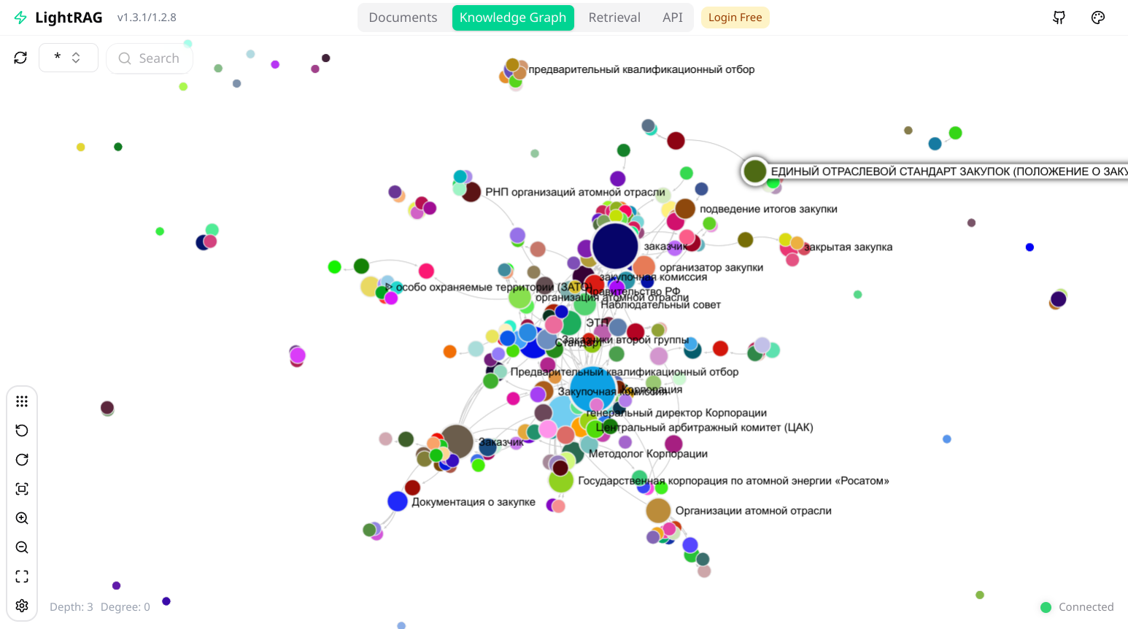Click the Degree: 0 status text
This screenshot has height=629, width=1128.
pyautogui.click(x=125, y=607)
